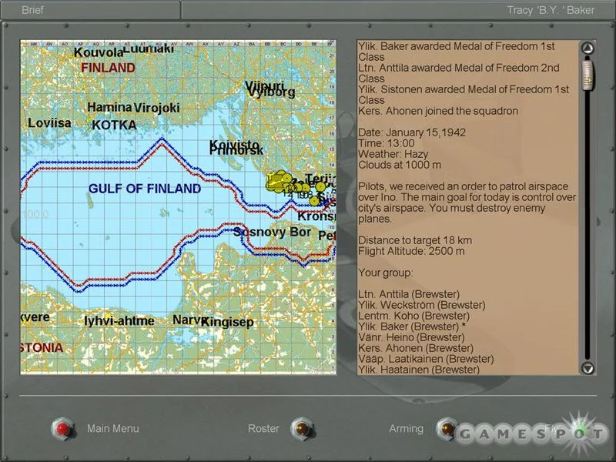The image size is (616, 462).
Task: Click the 100.0 map scale value
Action: (x=35, y=214)
